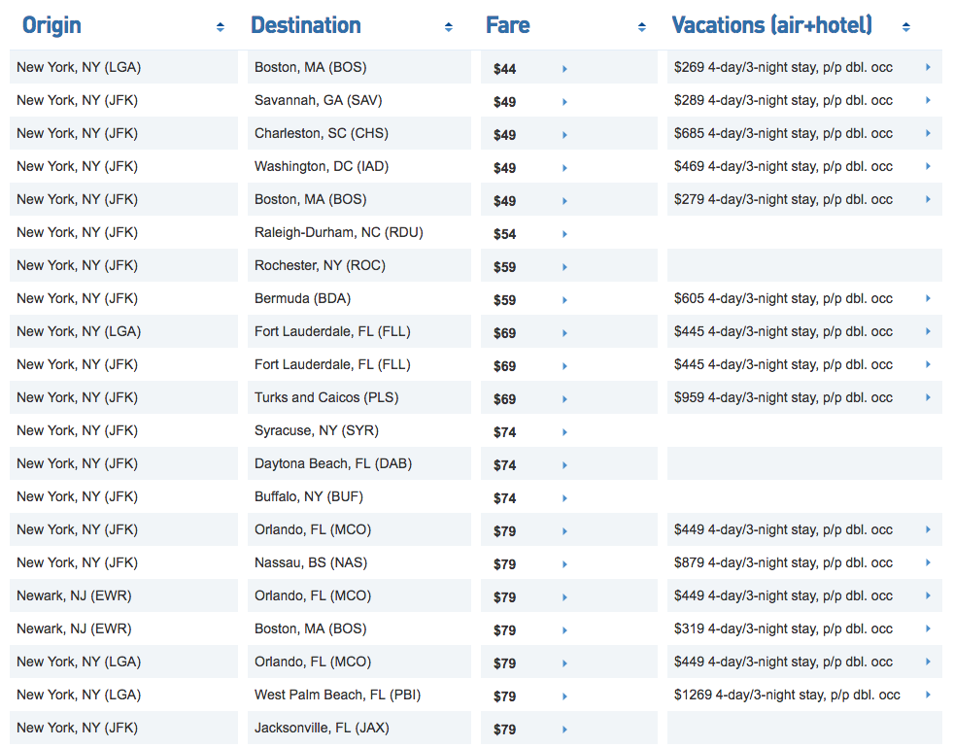Toggle sort order on Fare column
954x747 pixels.
click(642, 27)
